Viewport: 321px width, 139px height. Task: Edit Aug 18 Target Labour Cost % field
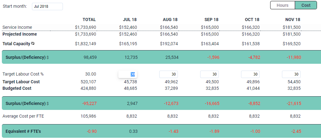coord(169,74)
